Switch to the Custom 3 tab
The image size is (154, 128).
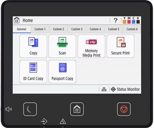[77, 29]
